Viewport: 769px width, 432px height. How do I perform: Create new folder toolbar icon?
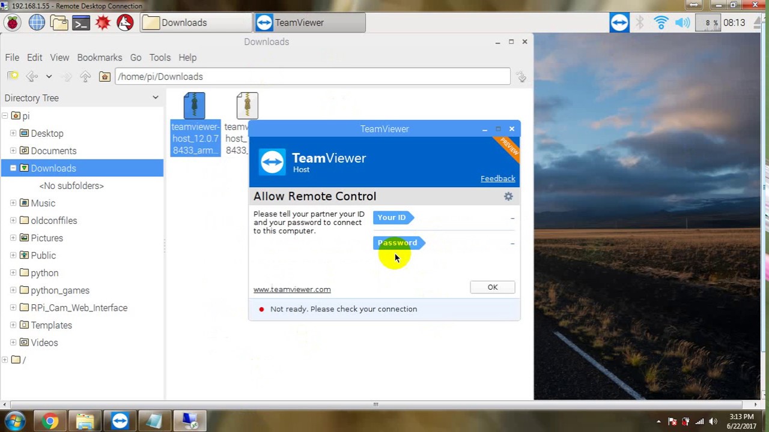(x=13, y=76)
